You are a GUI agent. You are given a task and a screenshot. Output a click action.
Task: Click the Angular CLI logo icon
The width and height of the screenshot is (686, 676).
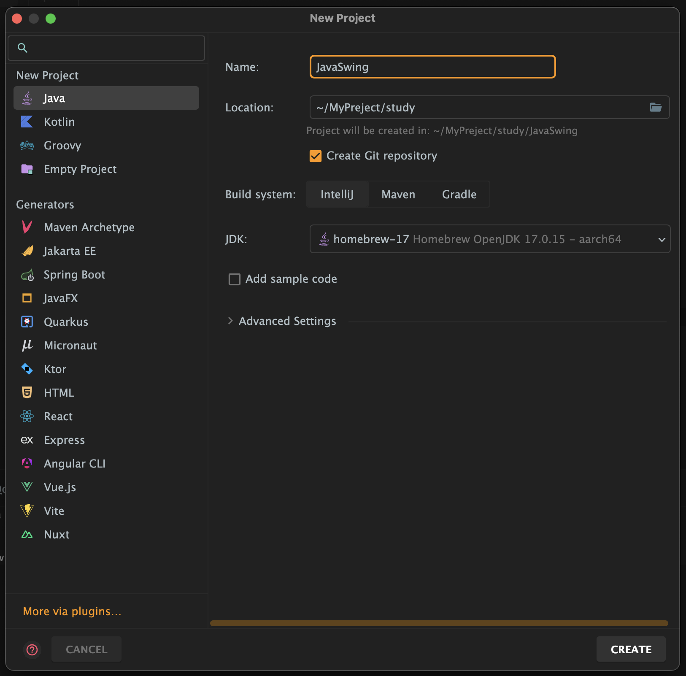27,464
